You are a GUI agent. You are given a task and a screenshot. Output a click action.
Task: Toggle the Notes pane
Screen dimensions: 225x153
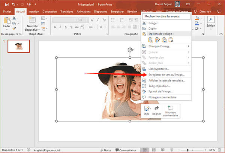[106, 150]
